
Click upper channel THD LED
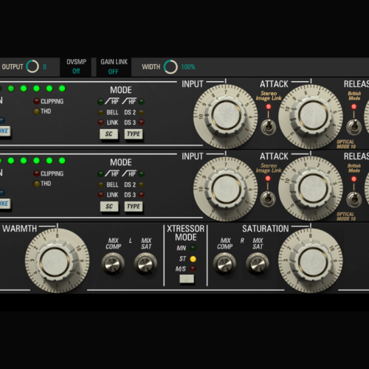37,111
